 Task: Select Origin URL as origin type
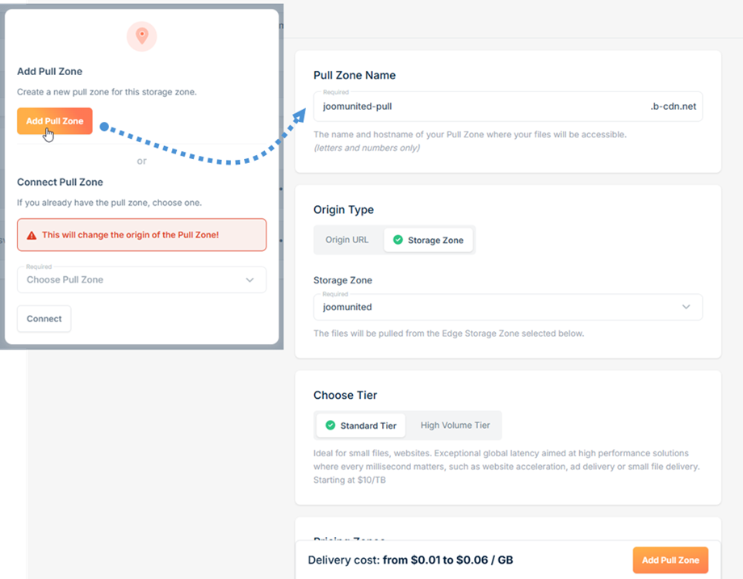[x=347, y=240]
